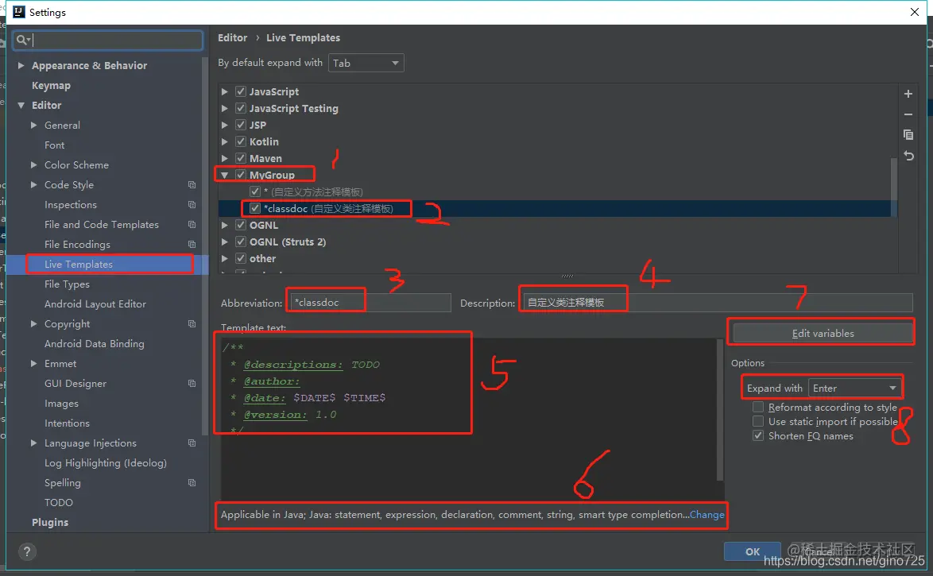This screenshot has height=576, width=933.
Task: Disable Shorten FQ names option
Action: tap(758, 435)
